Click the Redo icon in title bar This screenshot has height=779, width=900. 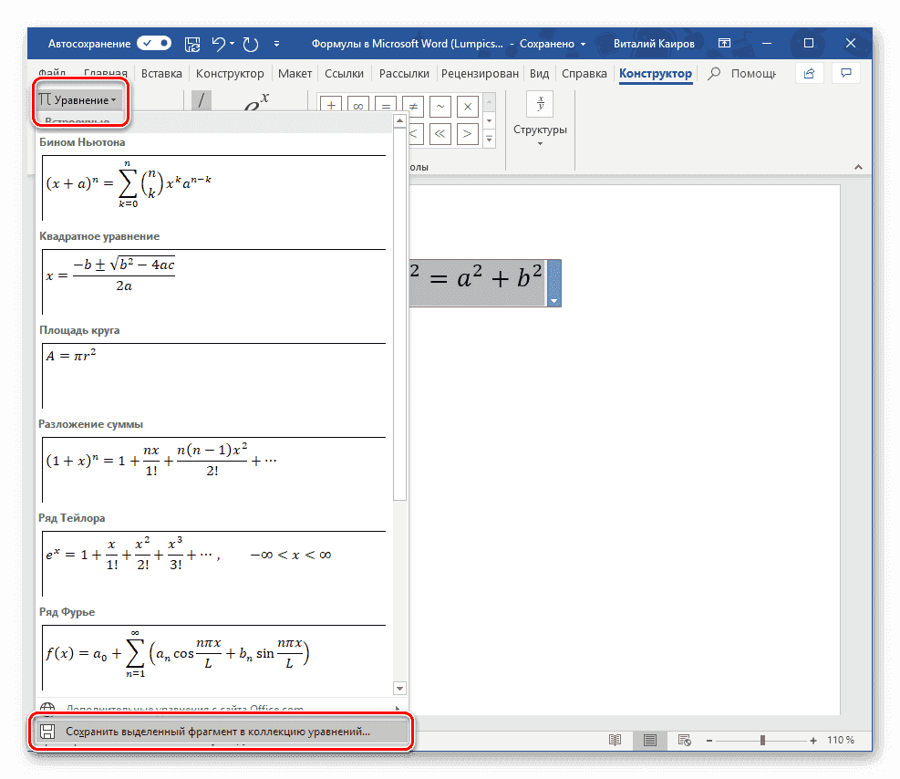253,43
